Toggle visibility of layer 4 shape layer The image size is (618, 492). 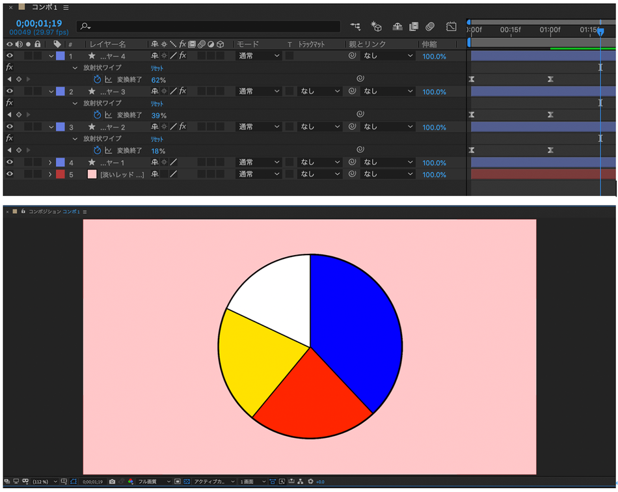(10, 162)
